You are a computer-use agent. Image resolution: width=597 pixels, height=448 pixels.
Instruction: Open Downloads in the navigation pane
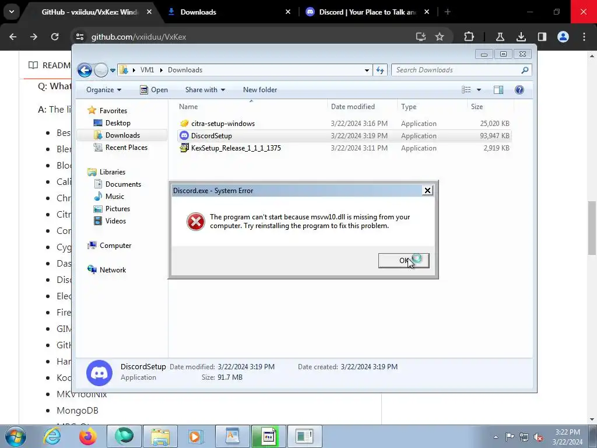click(122, 135)
